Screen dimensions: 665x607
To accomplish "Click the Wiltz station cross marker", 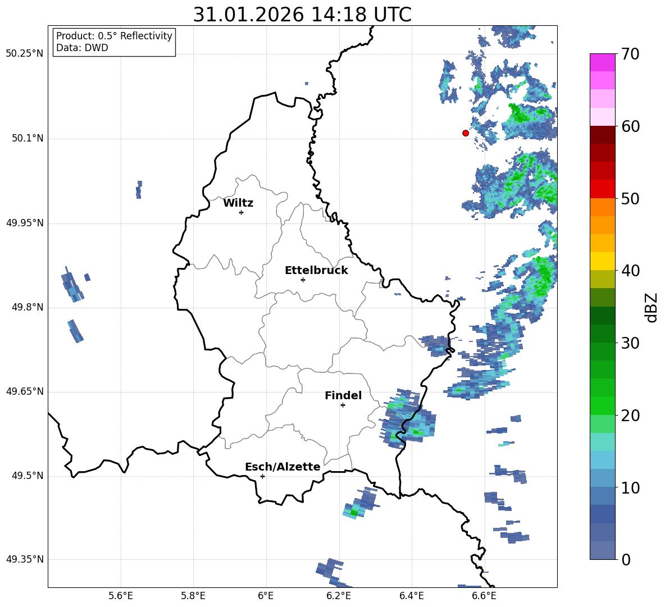I will tap(242, 212).
